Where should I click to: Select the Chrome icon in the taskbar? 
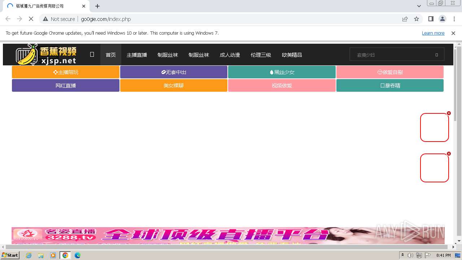click(65, 255)
